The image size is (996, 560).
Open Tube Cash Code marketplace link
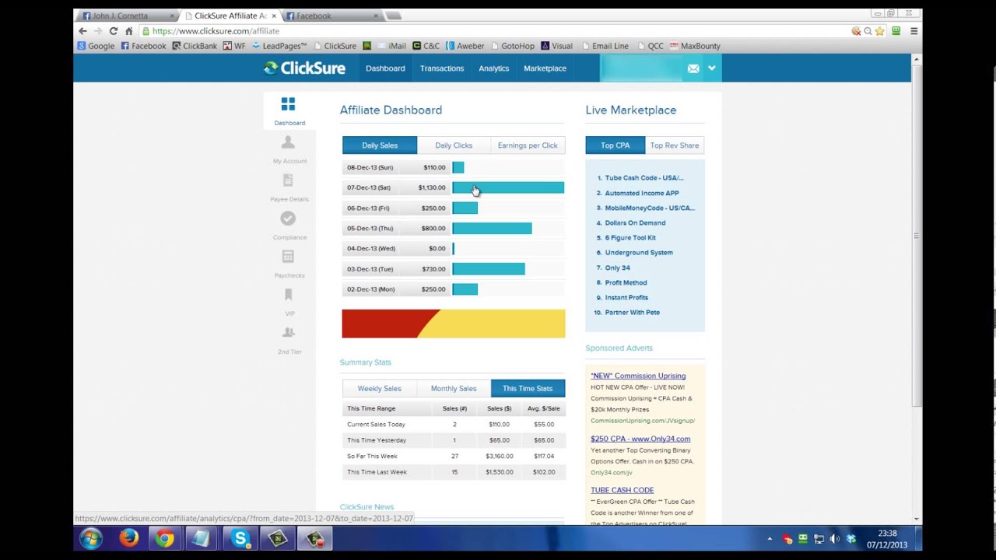[644, 178]
